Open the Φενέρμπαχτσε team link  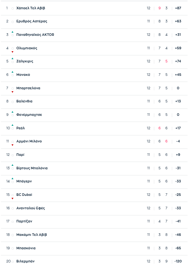pos(29,115)
